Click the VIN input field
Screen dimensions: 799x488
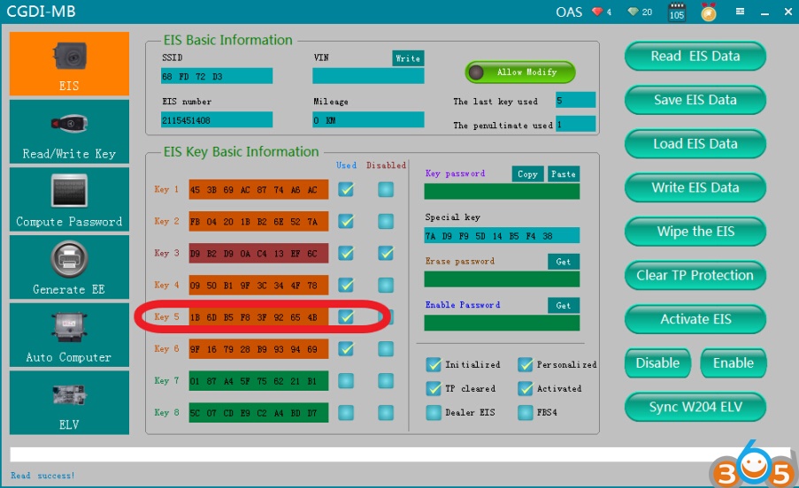[368, 76]
